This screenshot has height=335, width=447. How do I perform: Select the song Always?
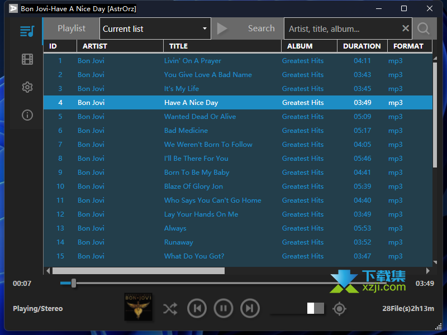pos(238,228)
